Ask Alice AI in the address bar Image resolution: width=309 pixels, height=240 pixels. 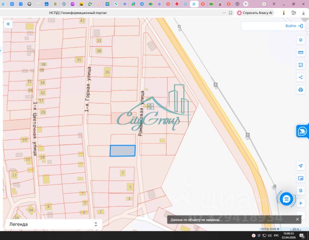click(x=255, y=13)
